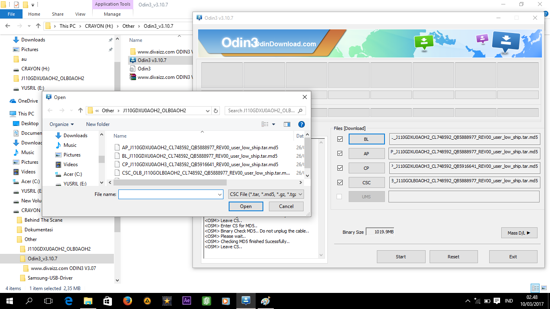Uncheck the AP checkbox in Odin3
This screenshot has width=550, height=309.
(340, 153)
